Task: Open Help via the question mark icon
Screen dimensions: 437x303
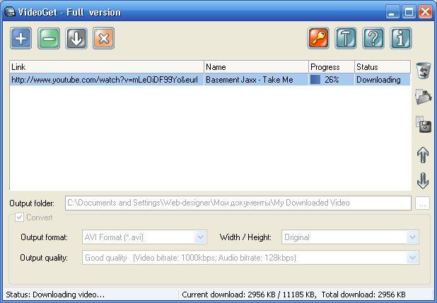Action: tap(373, 38)
